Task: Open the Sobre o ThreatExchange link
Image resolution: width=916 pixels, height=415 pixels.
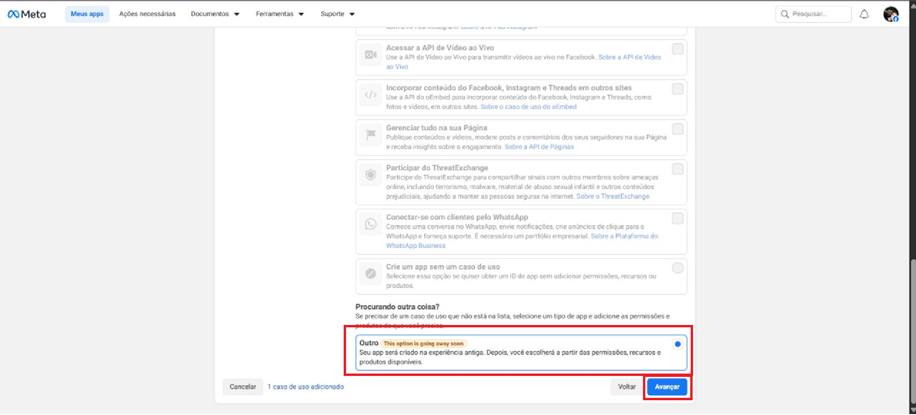Action: [x=612, y=196]
